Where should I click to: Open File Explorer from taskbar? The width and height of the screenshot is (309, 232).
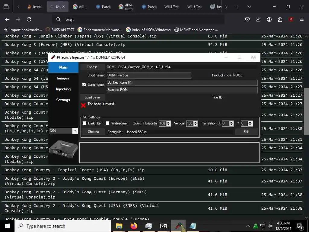(x=119, y=226)
